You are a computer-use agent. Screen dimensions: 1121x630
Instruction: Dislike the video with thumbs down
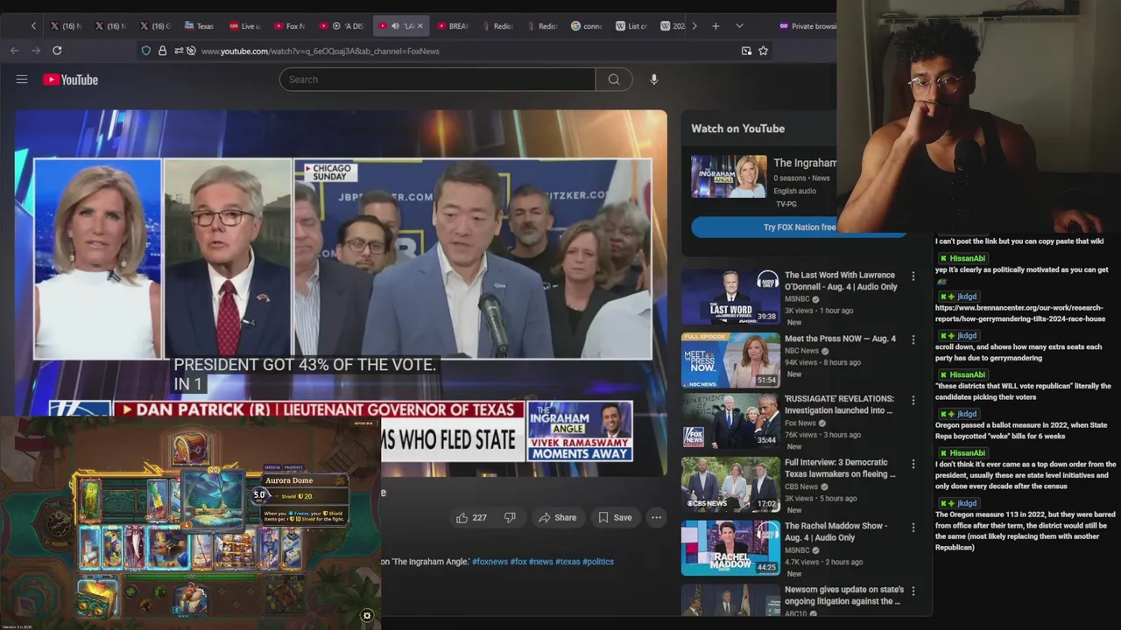pyautogui.click(x=510, y=517)
